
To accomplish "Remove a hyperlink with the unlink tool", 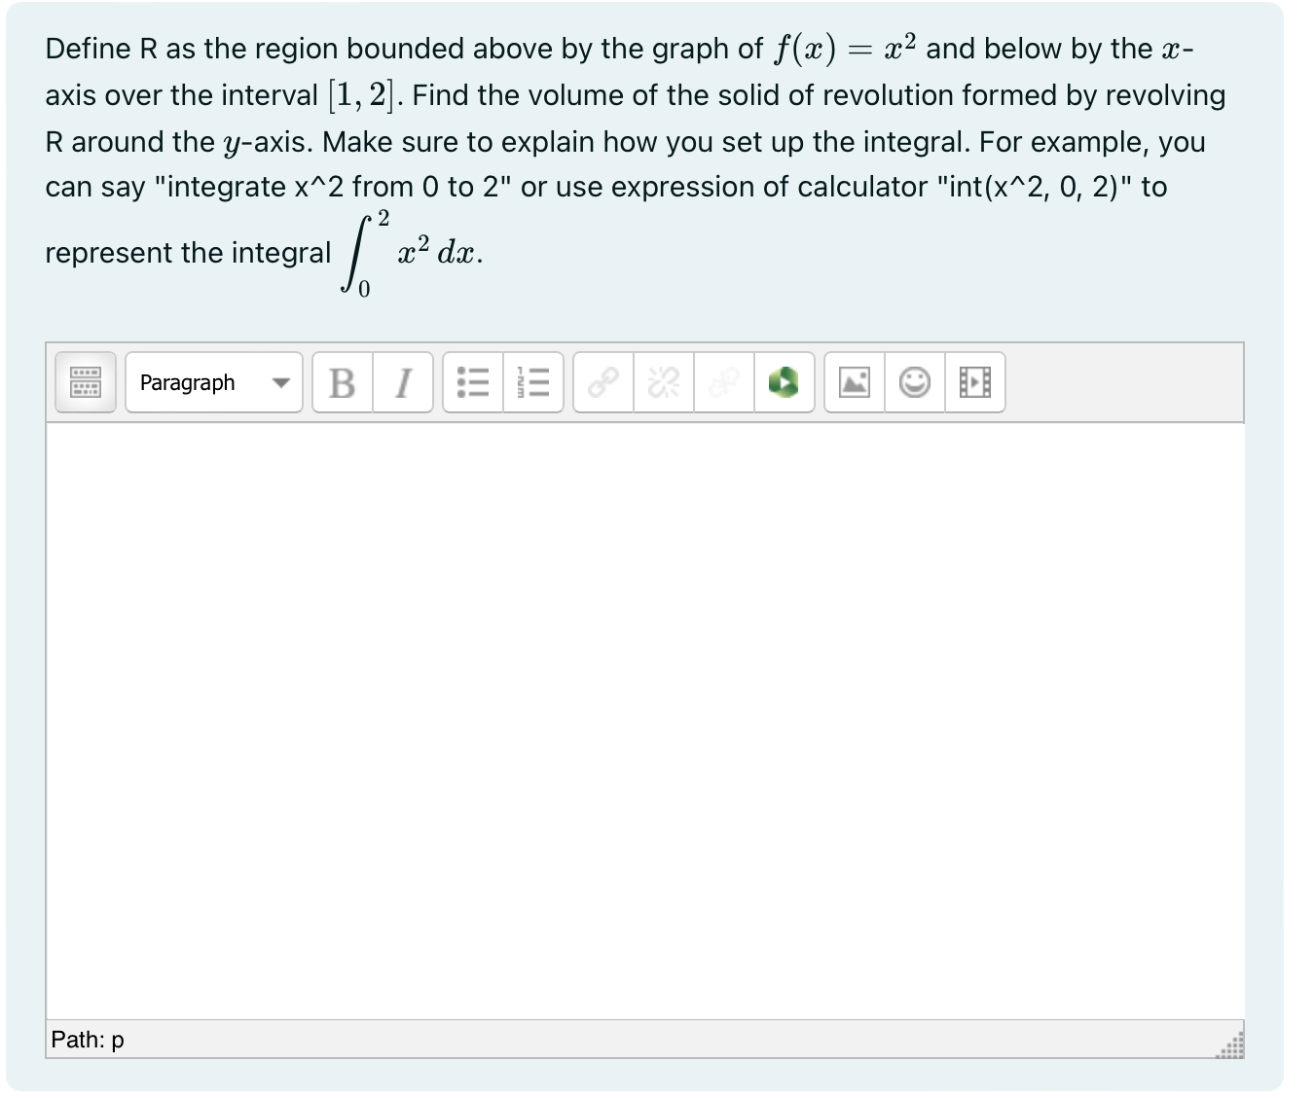I will [663, 382].
